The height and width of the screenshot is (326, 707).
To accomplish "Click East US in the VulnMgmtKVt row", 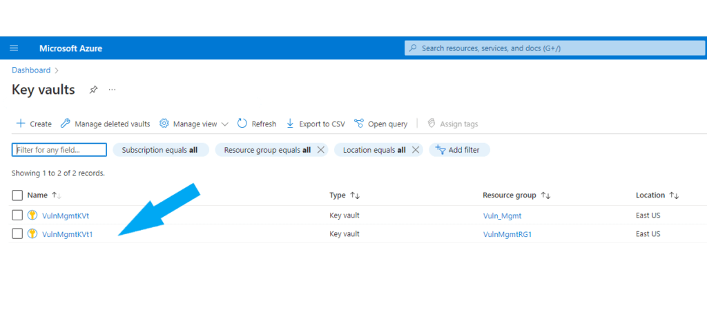I will 648,215.
